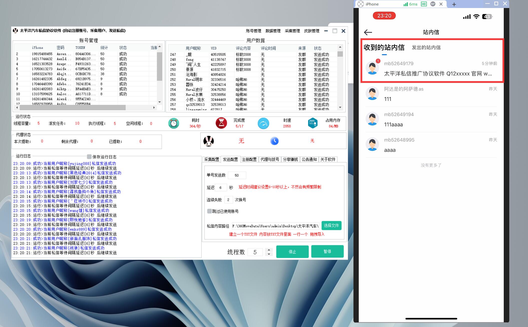Open the 发出的站内信 tab

[x=426, y=48]
